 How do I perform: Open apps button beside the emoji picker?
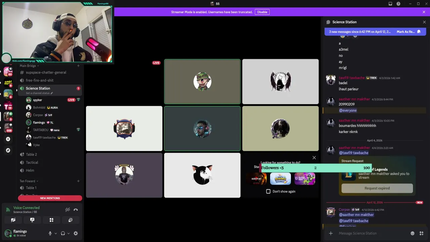pyautogui.click(x=421, y=233)
